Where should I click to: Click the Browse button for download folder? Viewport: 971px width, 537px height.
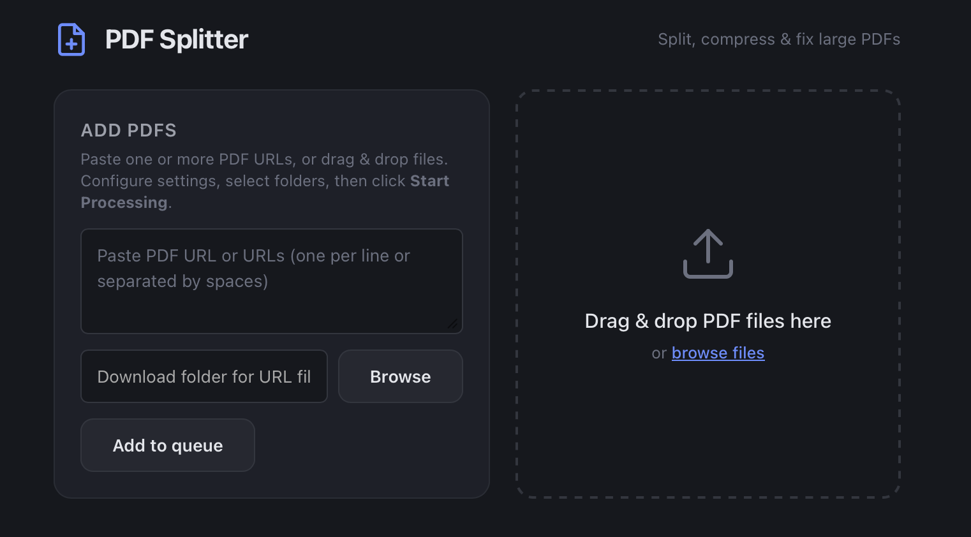[400, 376]
